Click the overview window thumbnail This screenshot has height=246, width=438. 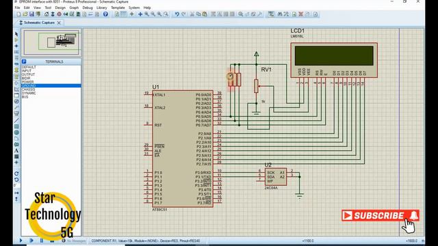(x=51, y=42)
